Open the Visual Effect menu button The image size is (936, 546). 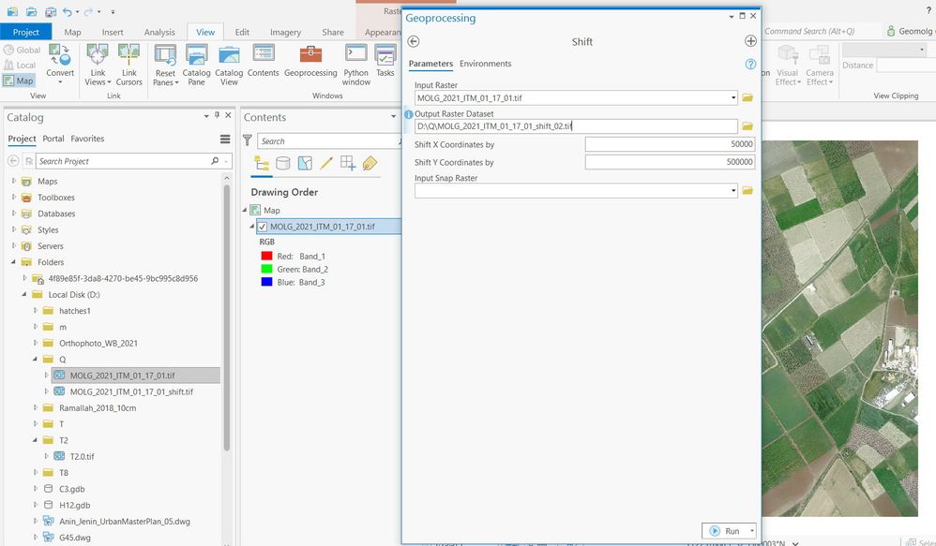point(788,66)
